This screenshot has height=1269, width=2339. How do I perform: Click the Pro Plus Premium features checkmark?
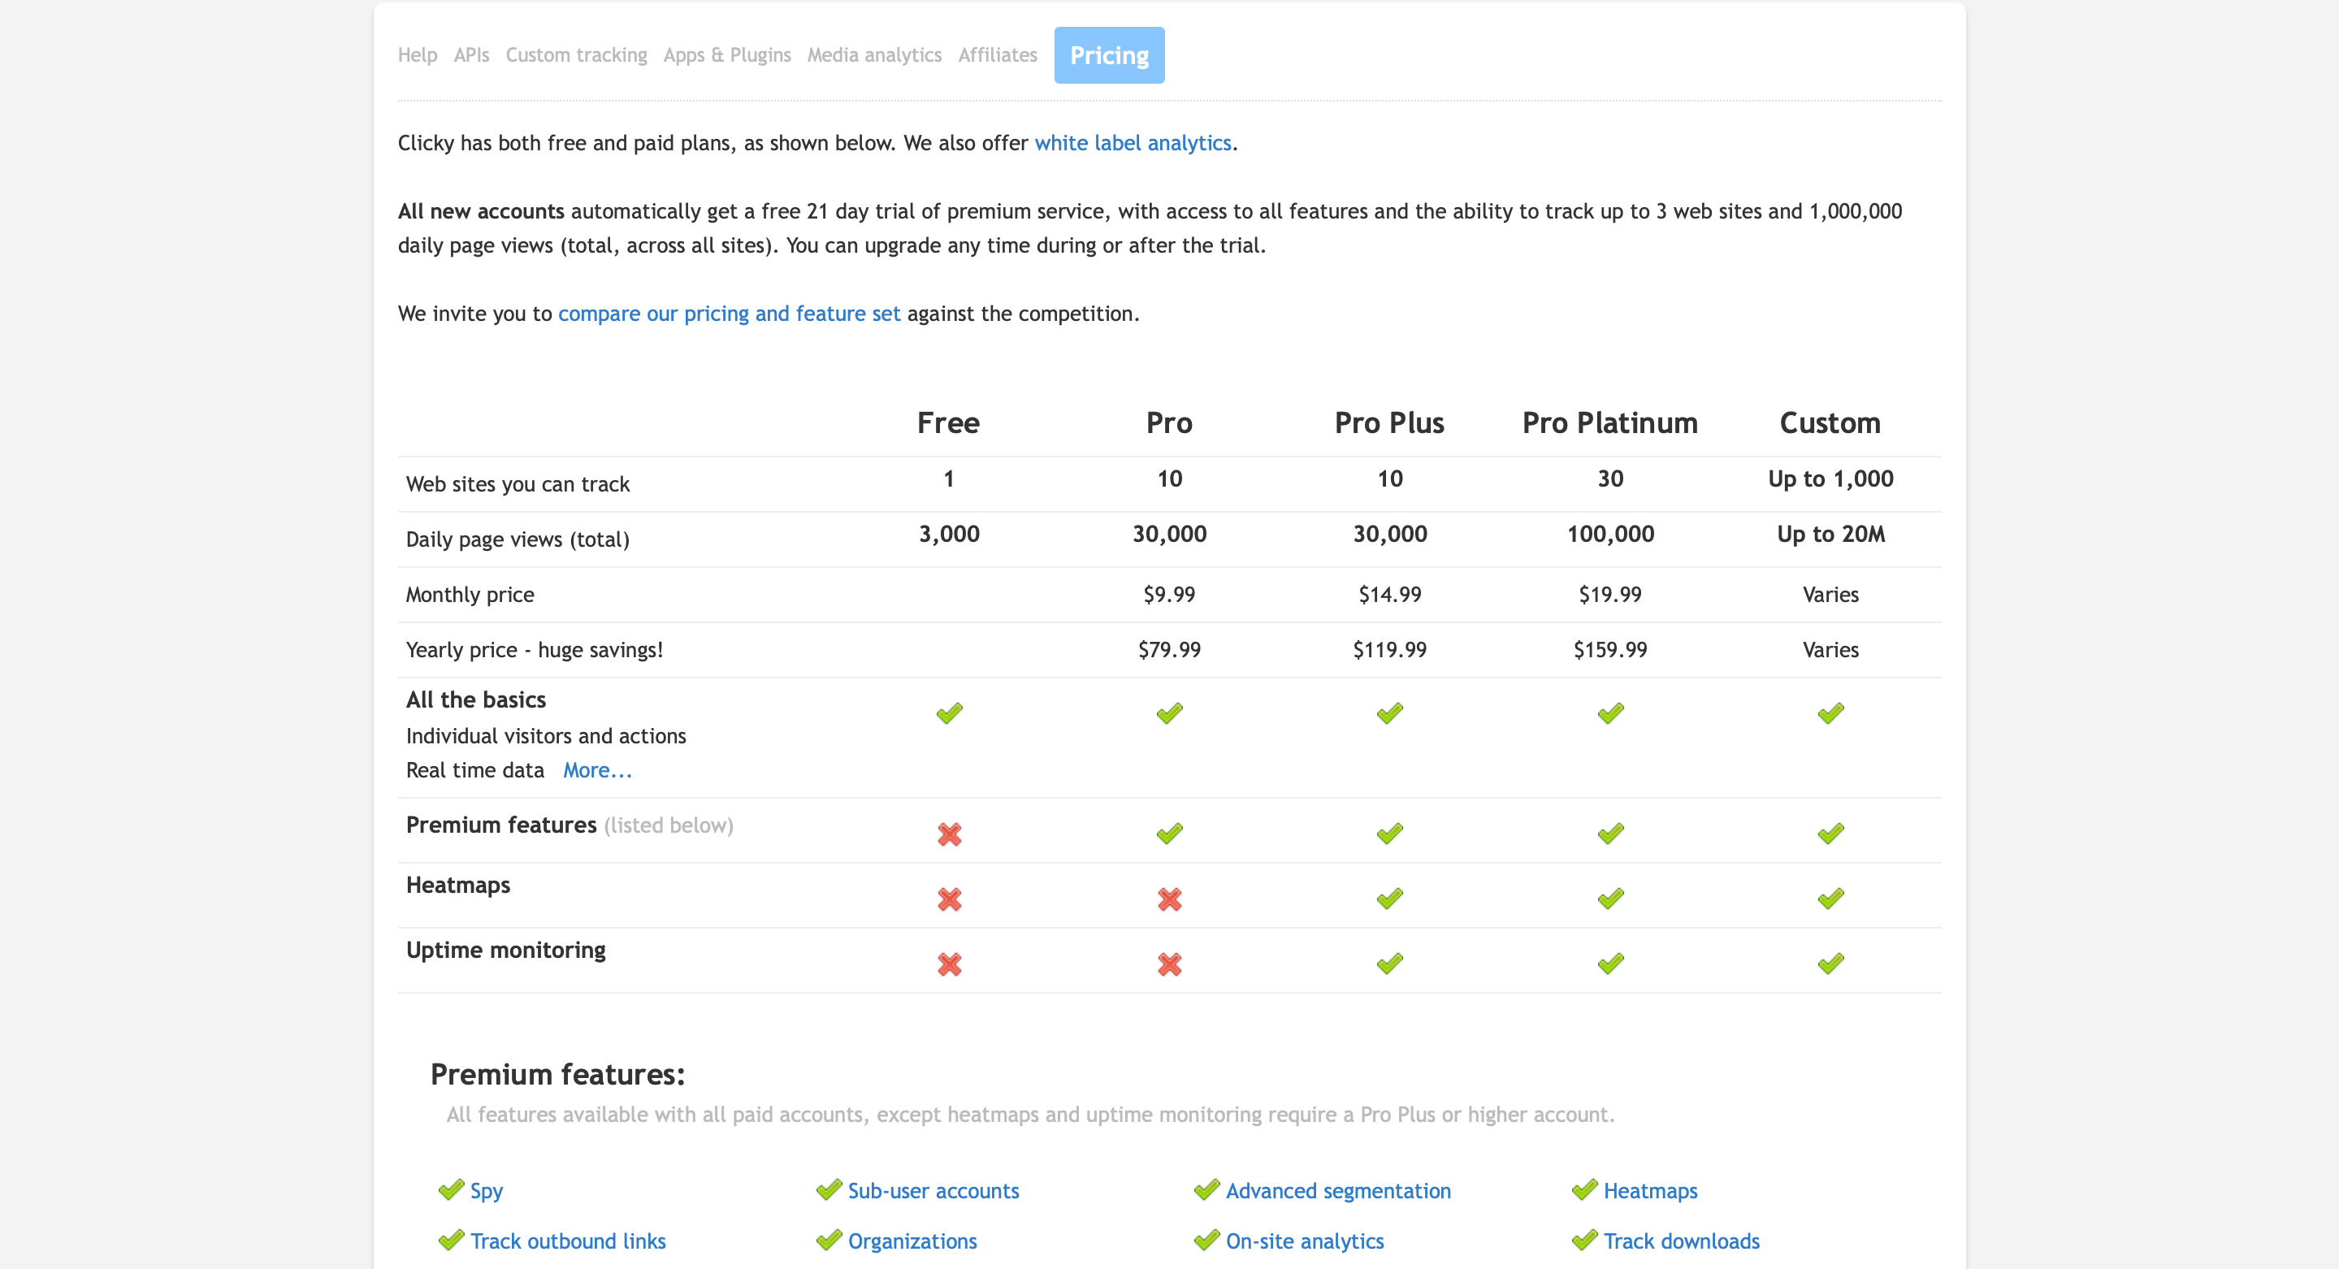pos(1389,834)
